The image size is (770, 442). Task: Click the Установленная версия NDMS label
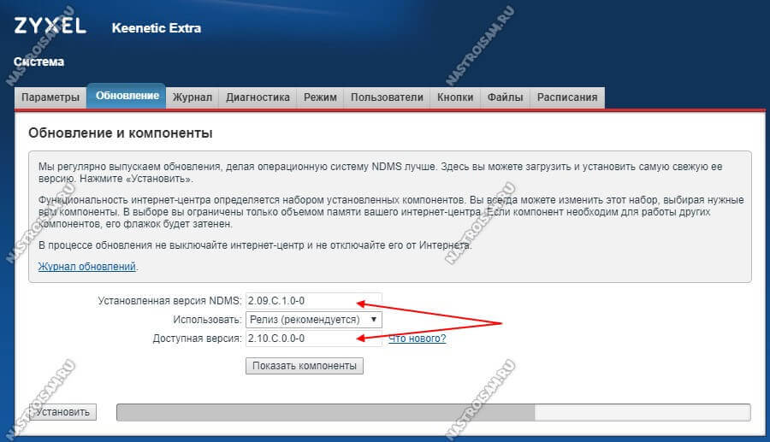pyautogui.click(x=169, y=301)
